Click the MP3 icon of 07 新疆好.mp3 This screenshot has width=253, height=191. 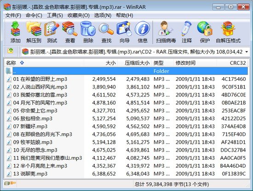click(9, 126)
